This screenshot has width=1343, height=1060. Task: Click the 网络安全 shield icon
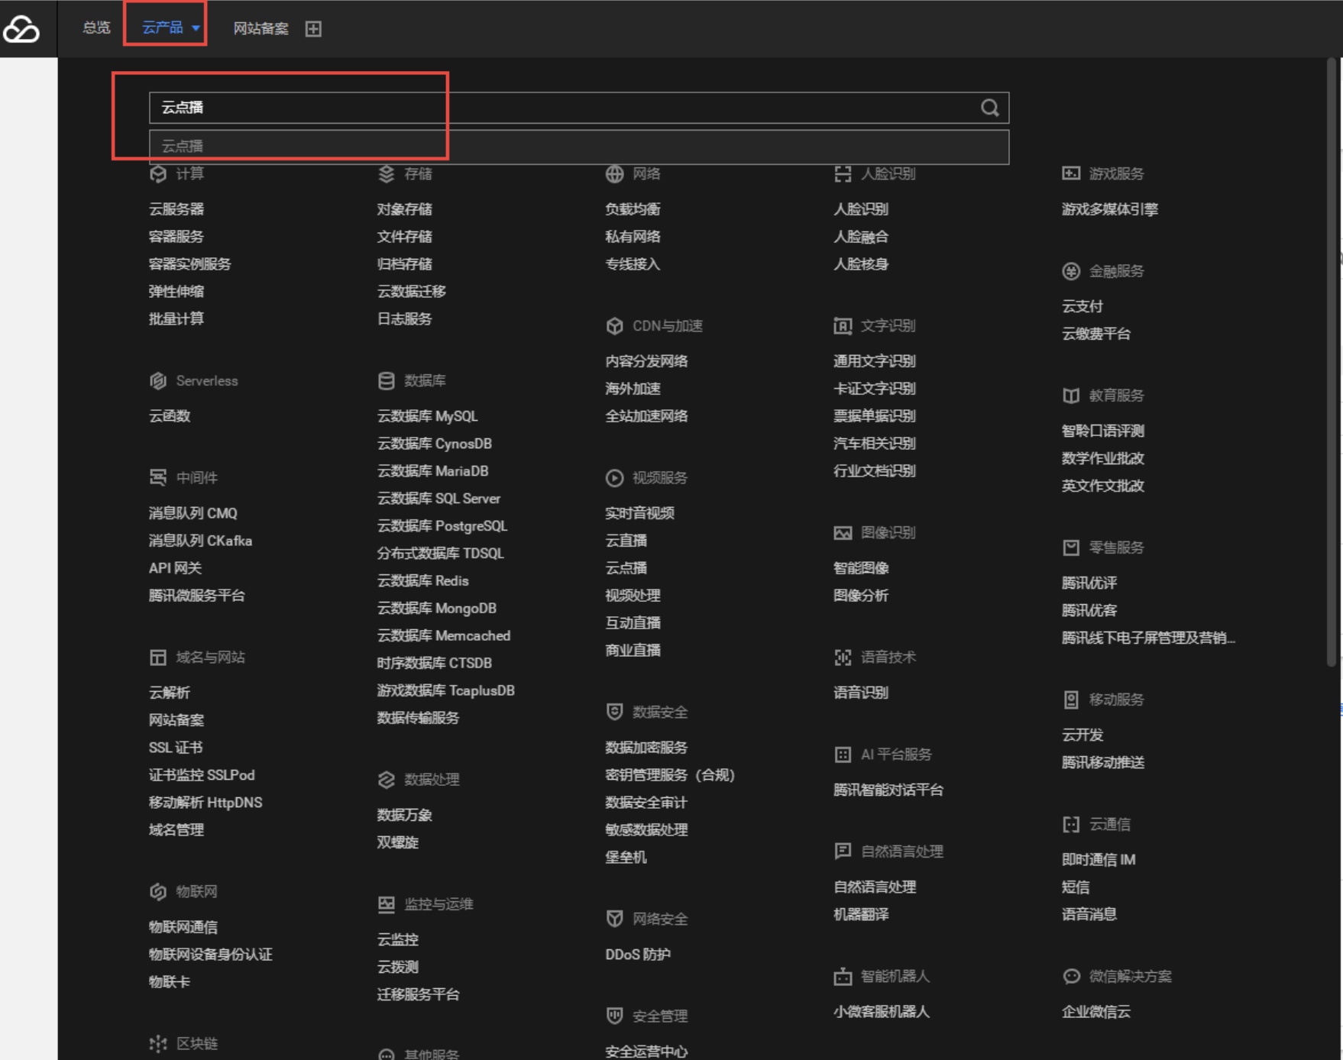coord(615,919)
